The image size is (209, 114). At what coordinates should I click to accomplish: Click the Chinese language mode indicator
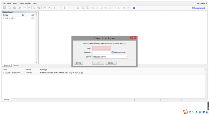(x=190, y=112)
